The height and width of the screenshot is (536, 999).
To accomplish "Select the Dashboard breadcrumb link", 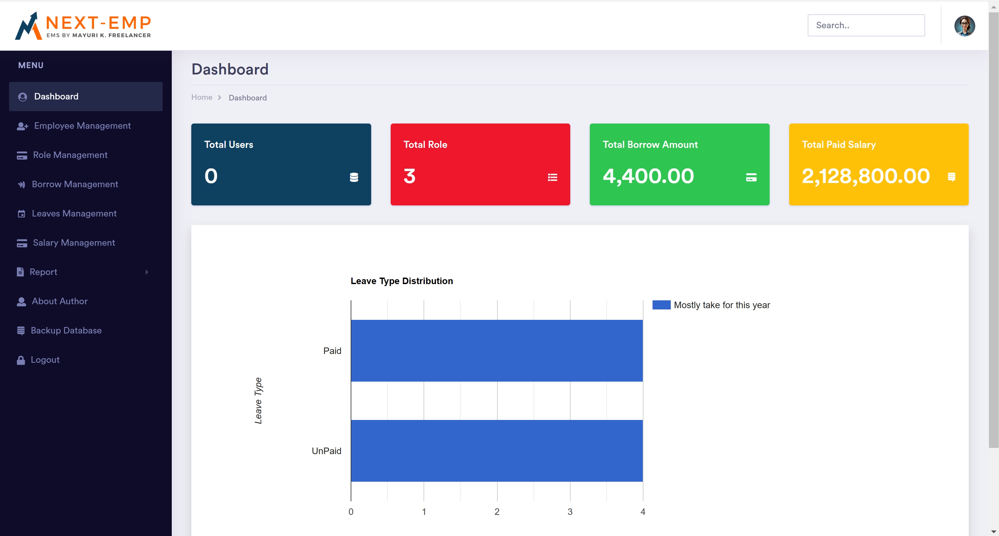I will 248,97.
